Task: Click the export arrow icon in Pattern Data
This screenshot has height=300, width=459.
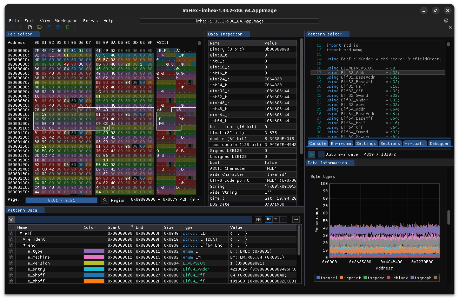Action: 296,220
